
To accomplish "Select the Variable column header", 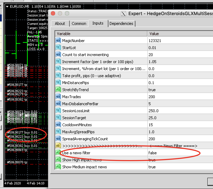I will (x=101, y=34).
